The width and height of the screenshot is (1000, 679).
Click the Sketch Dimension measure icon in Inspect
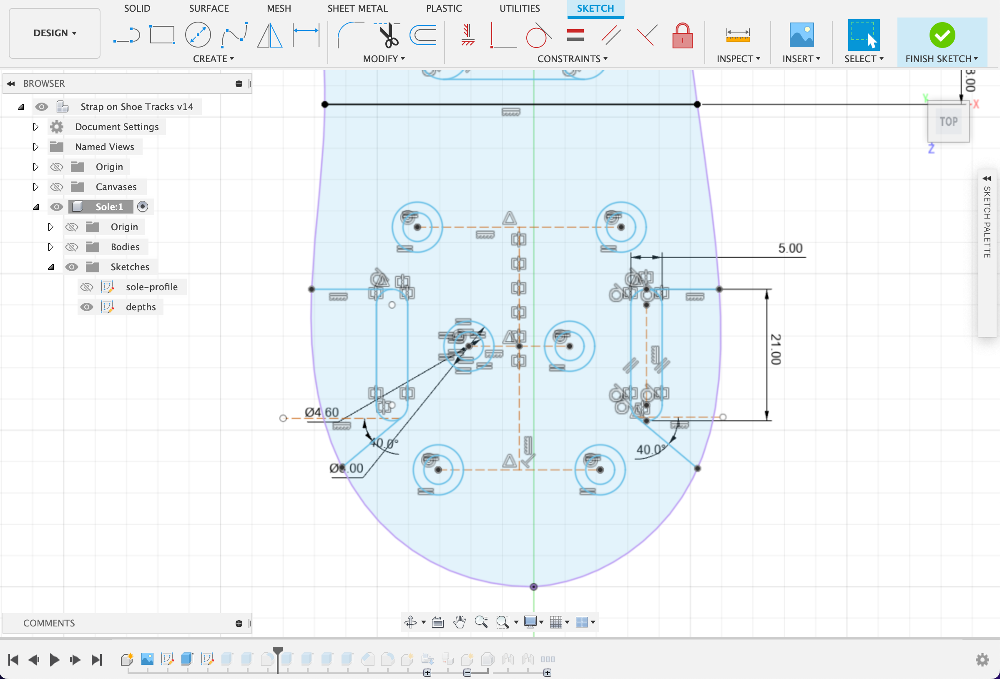point(738,35)
